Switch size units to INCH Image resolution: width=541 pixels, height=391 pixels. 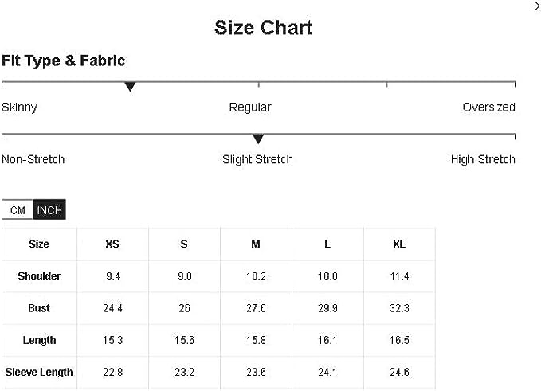click(x=49, y=210)
